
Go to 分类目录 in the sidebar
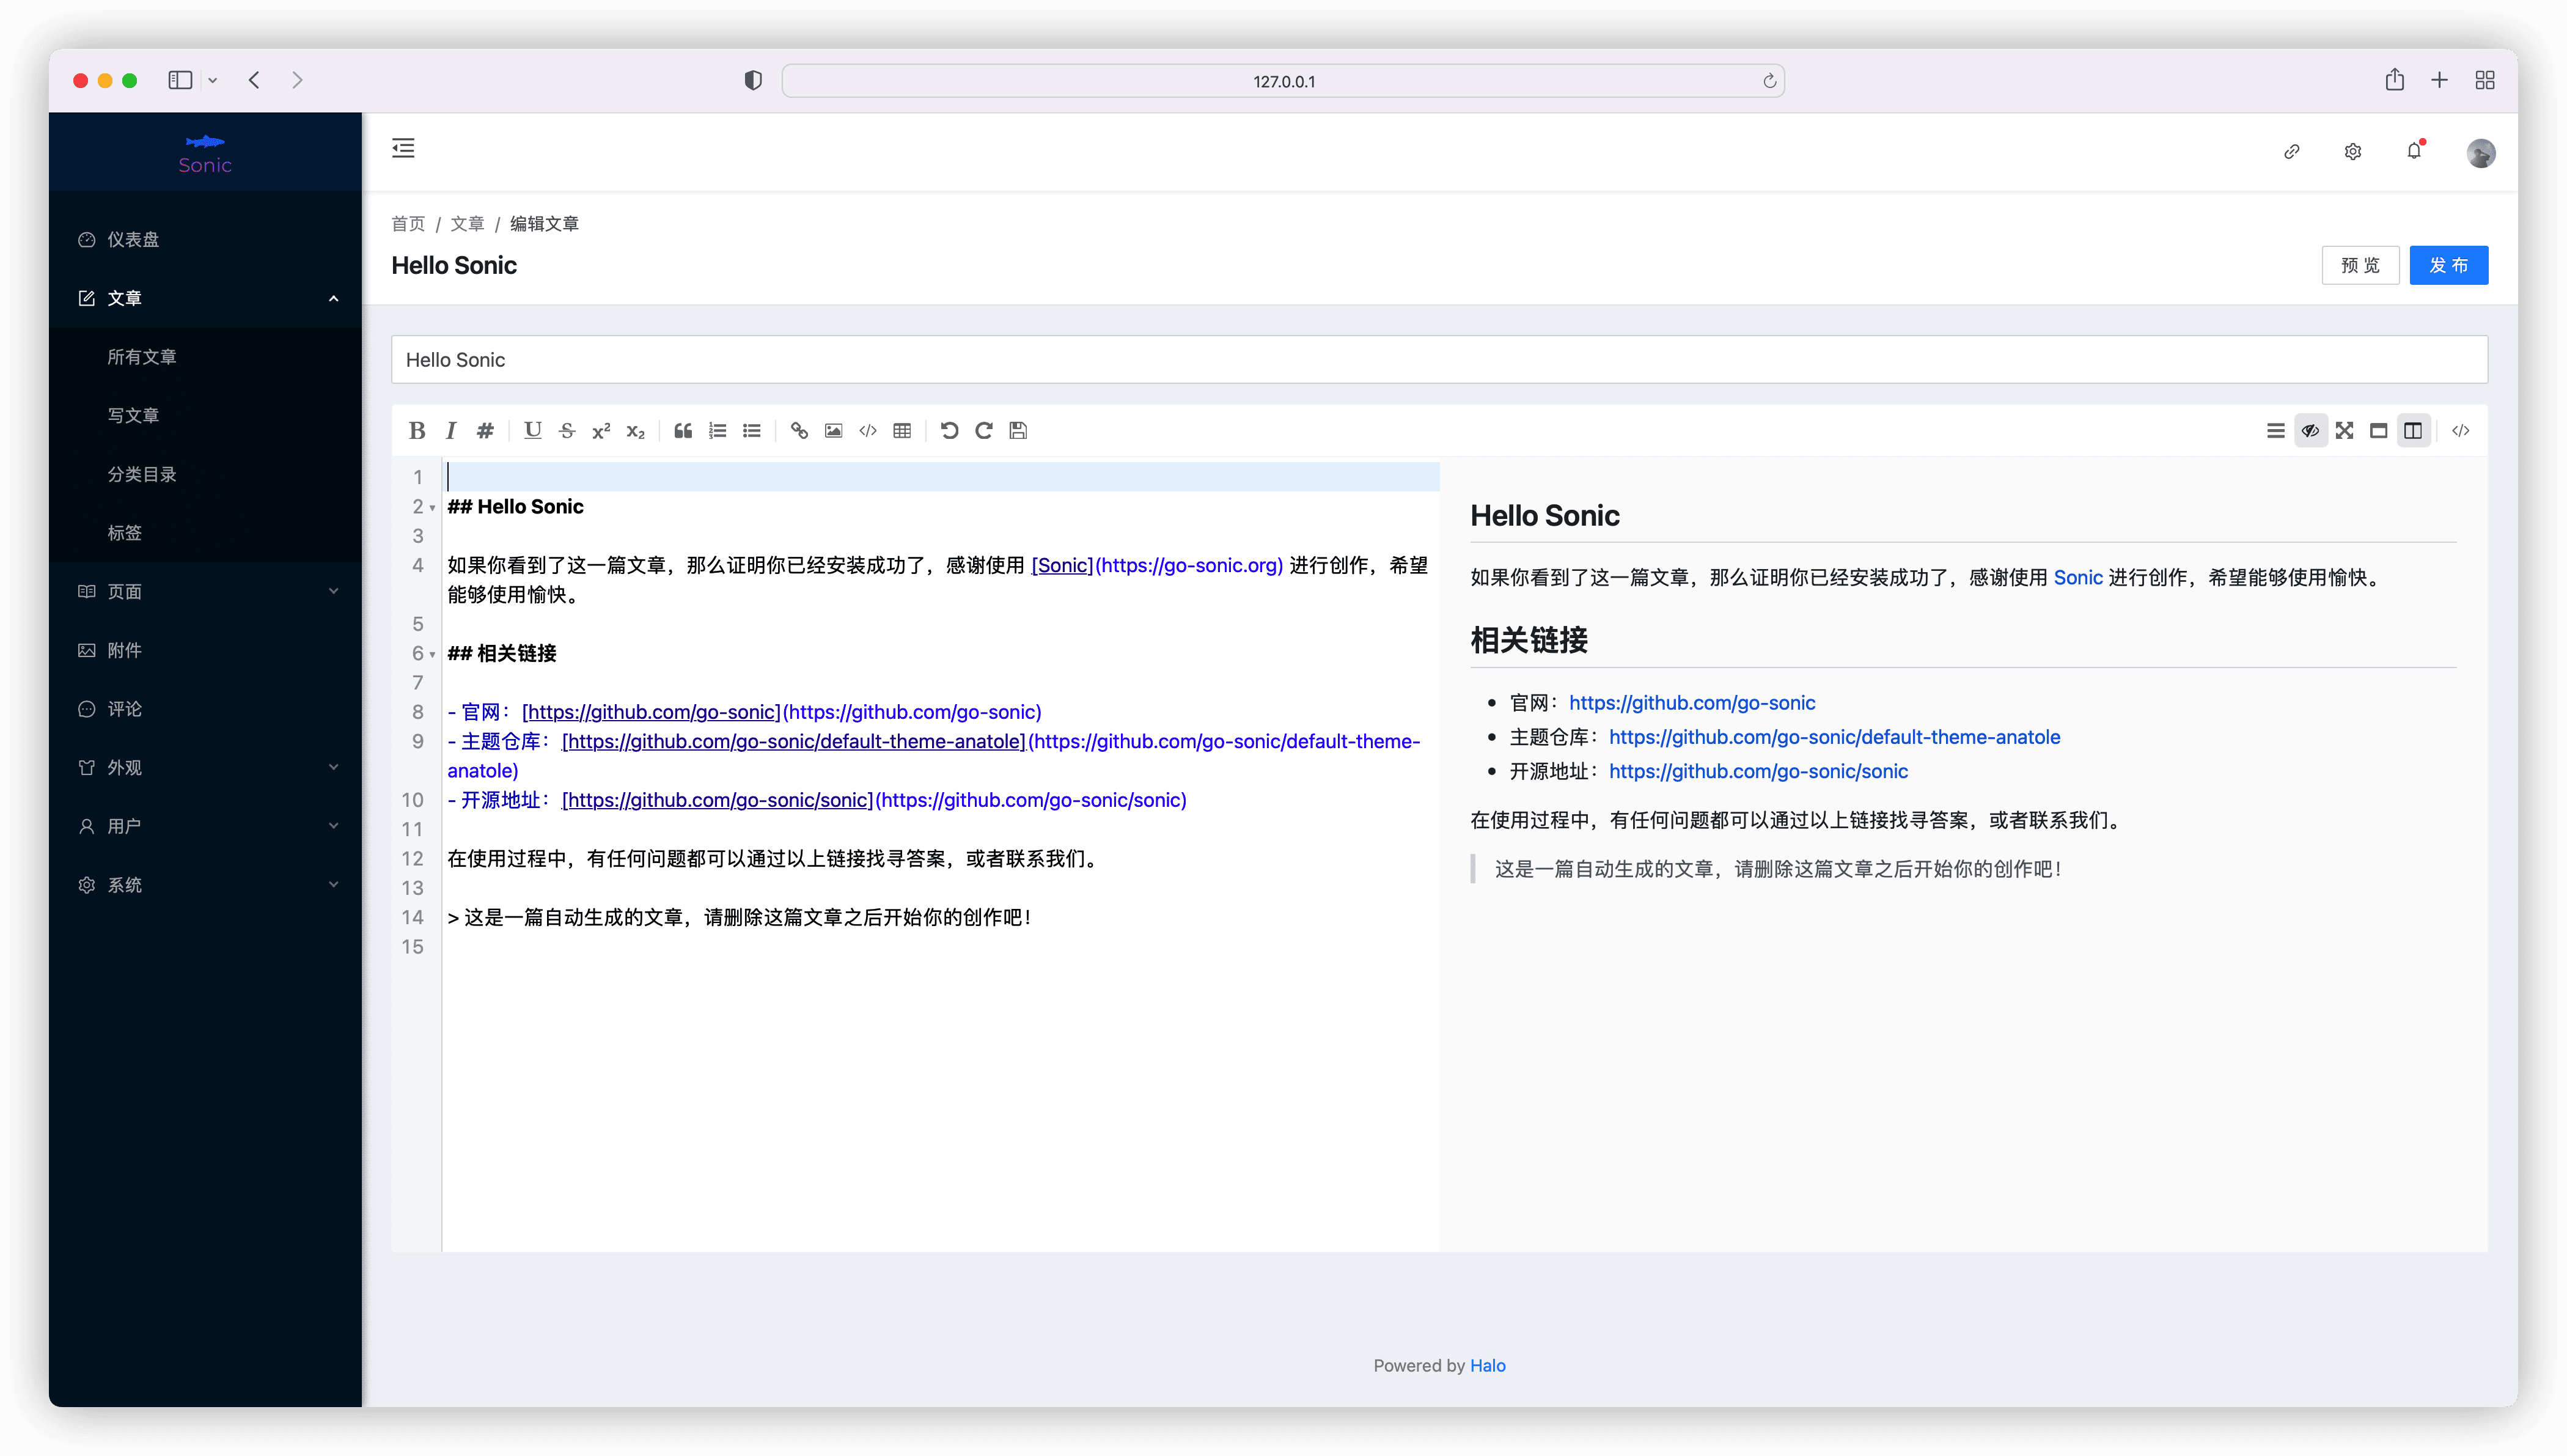click(142, 474)
